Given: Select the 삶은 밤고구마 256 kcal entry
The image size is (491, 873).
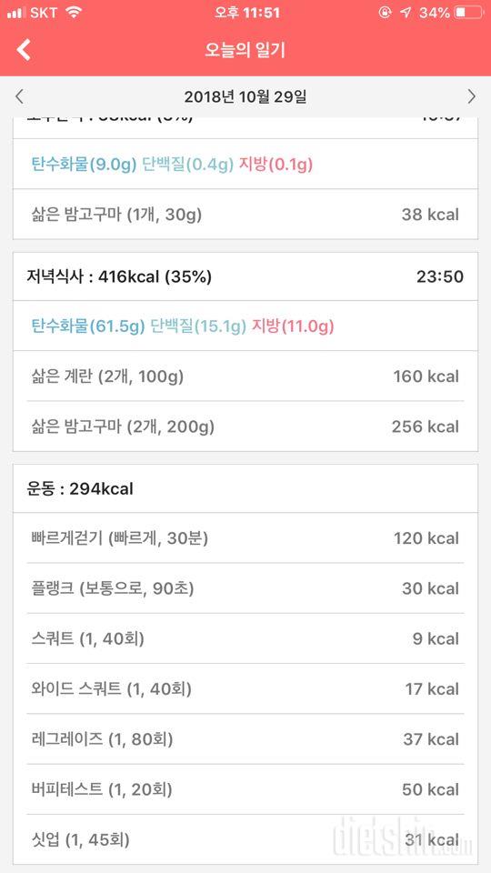Looking at the screenshot, I should pyautogui.click(x=245, y=426).
